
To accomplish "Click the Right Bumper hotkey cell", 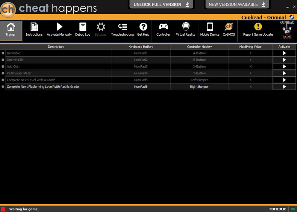I will coord(199,87).
